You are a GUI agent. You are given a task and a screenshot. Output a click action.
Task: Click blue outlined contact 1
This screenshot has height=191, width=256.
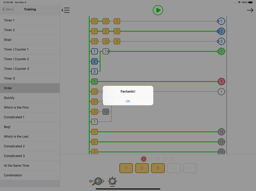point(94,52)
